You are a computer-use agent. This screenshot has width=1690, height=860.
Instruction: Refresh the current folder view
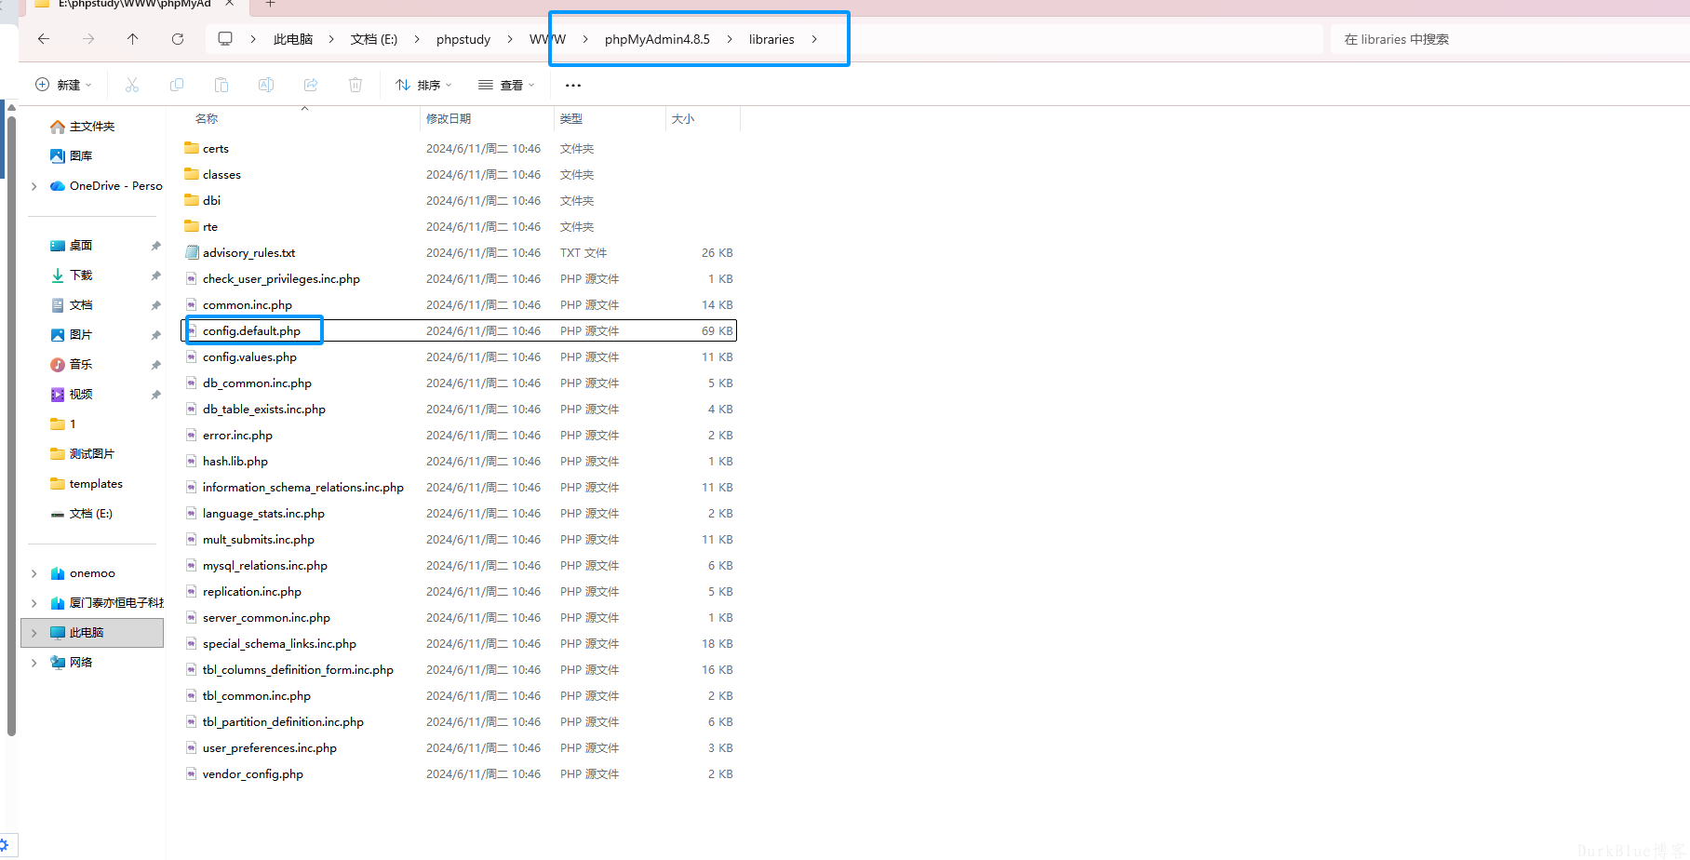pos(178,39)
